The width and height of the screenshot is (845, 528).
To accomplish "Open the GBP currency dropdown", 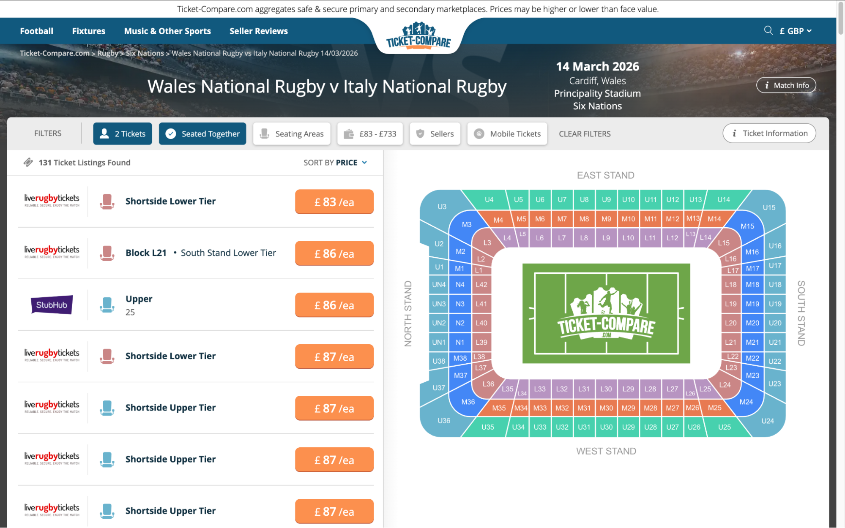I will tap(796, 30).
